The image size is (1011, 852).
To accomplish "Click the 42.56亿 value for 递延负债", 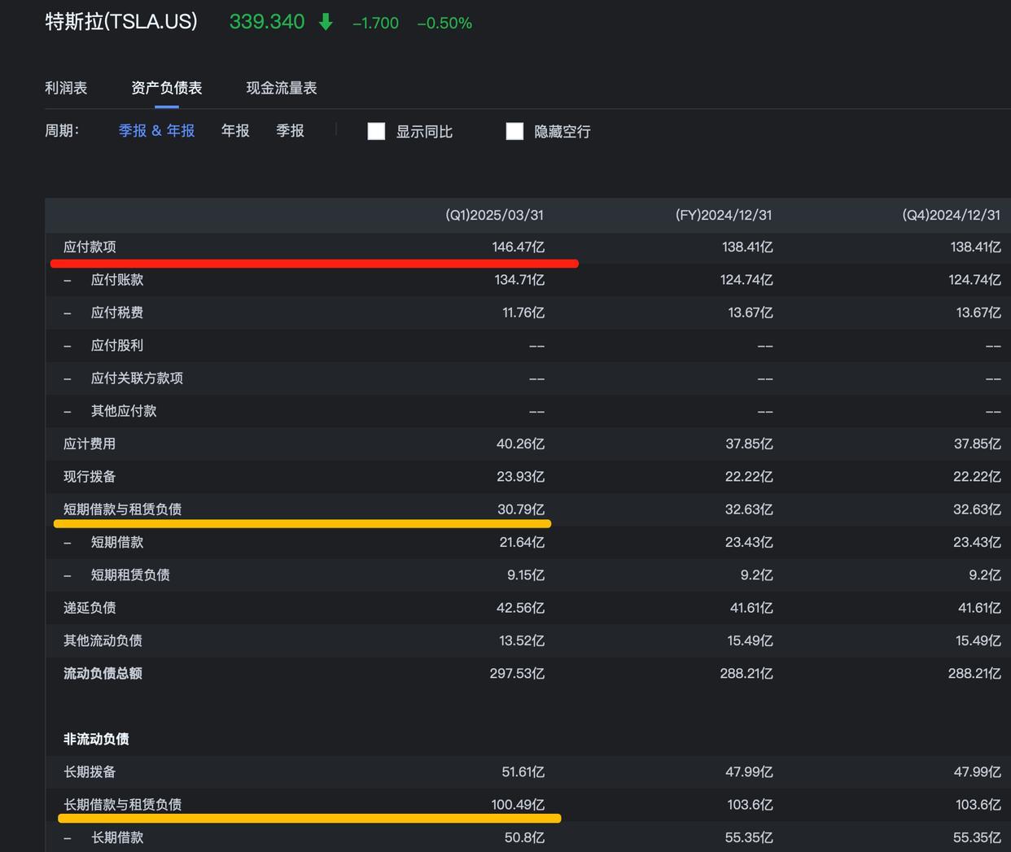I will coord(520,608).
